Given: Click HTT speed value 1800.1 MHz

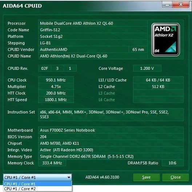Looking at the screenshot, I should [56, 100].
